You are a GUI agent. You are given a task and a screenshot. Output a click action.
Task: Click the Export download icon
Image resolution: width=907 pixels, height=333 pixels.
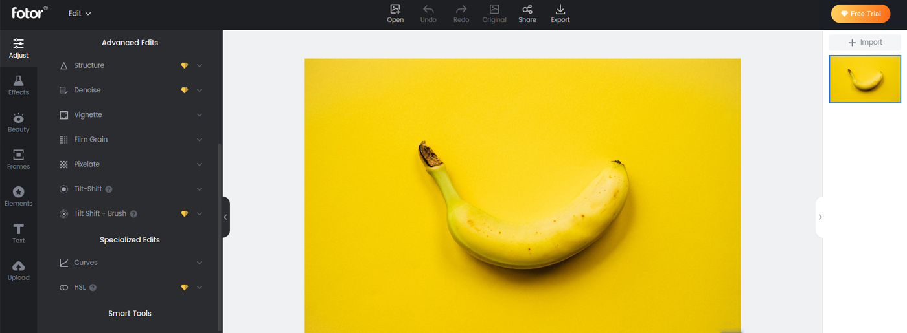coord(560,10)
